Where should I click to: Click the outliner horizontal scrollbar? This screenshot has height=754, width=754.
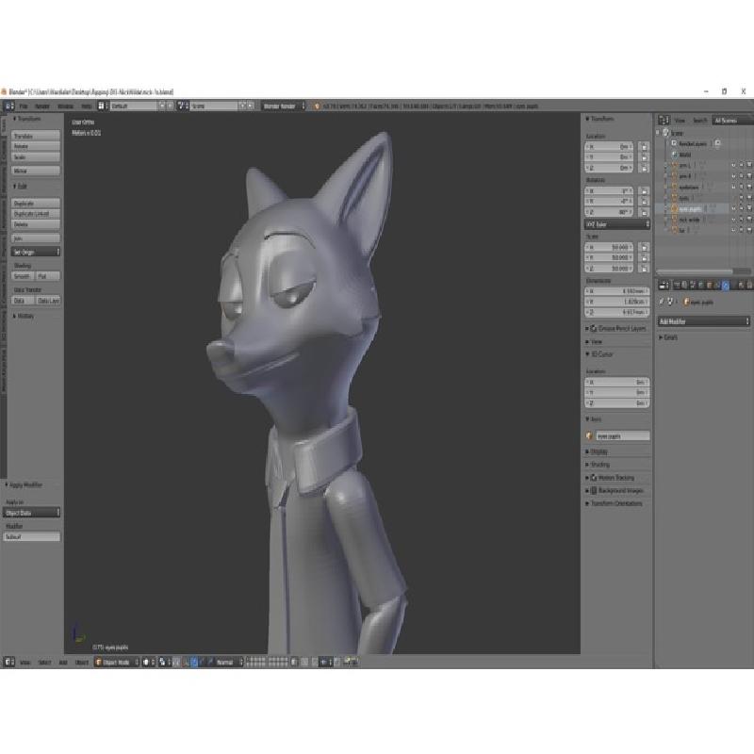click(x=695, y=271)
